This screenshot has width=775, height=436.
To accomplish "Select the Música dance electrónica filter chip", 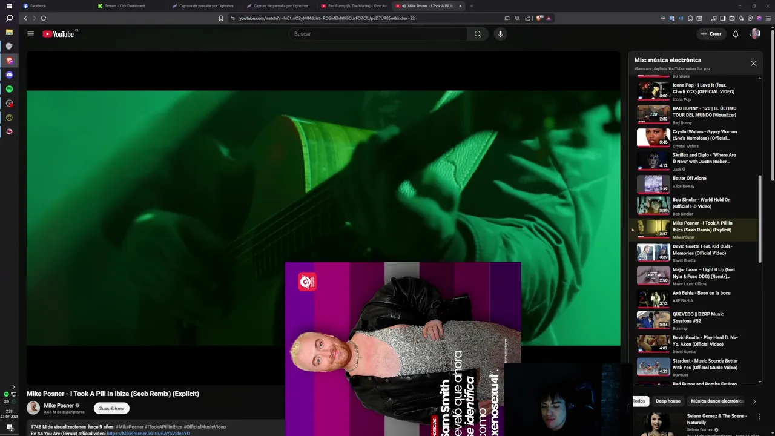I will [717, 401].
